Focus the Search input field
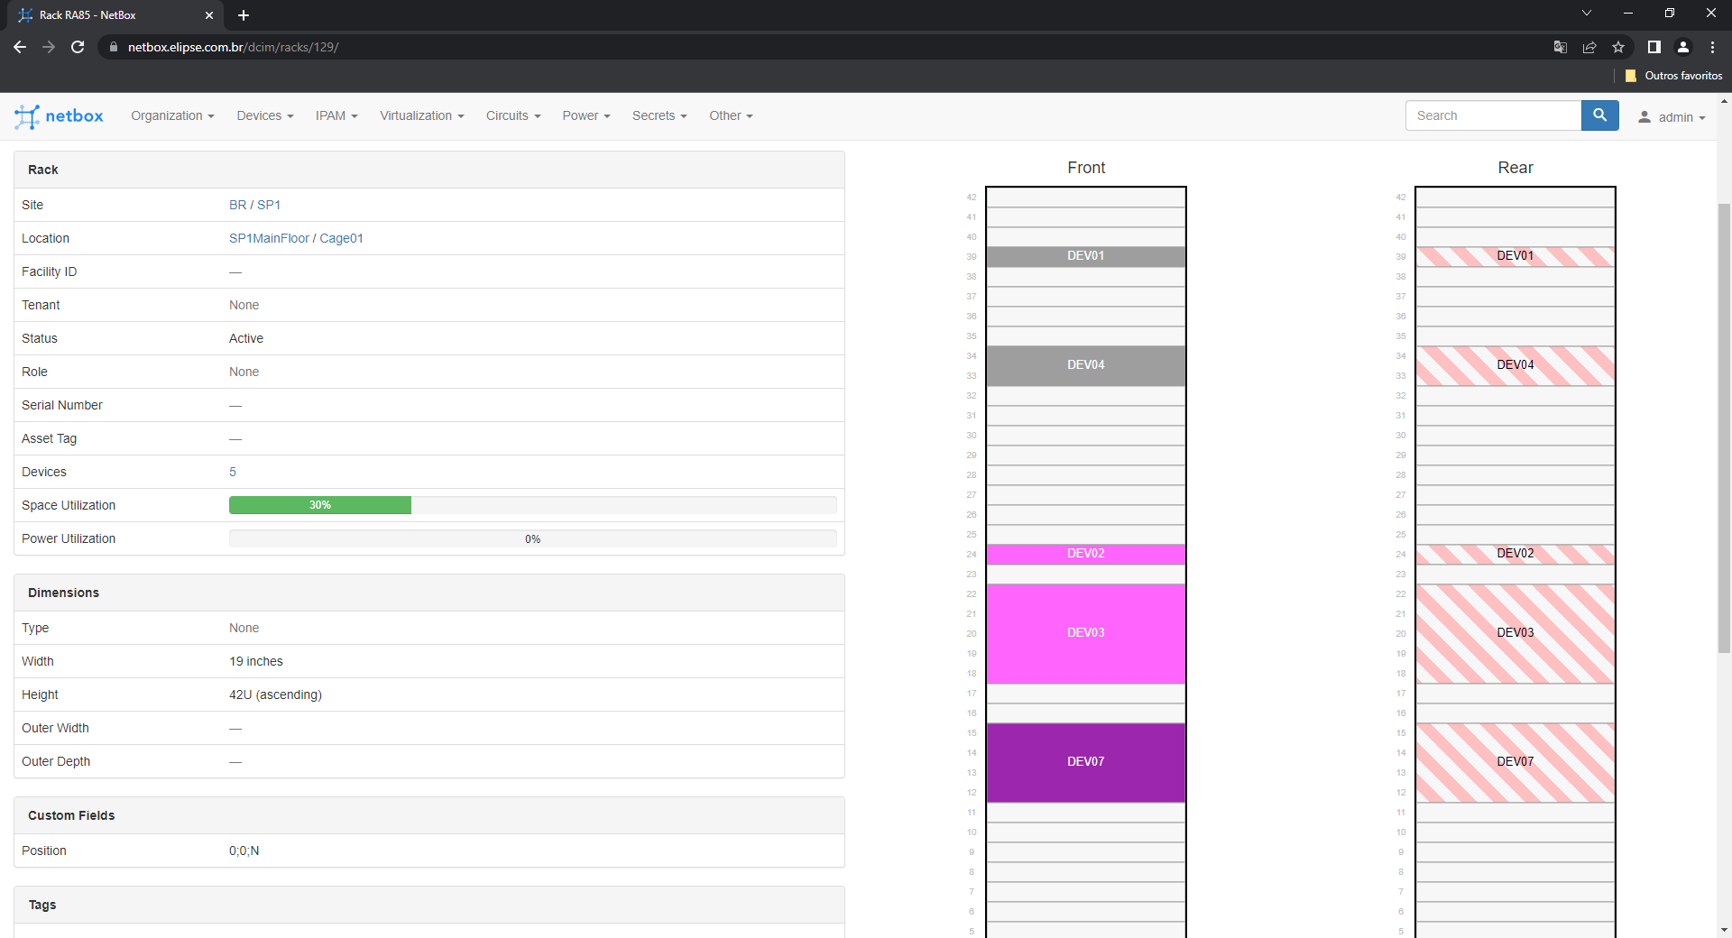This screenshot has height=938, width=1732. pyautogui.click(x=1493, y=115)
